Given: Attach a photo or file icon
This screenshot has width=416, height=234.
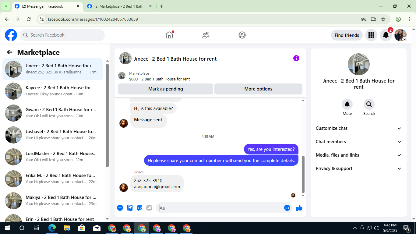Looking at the screenshot, I should click(130, 208).
